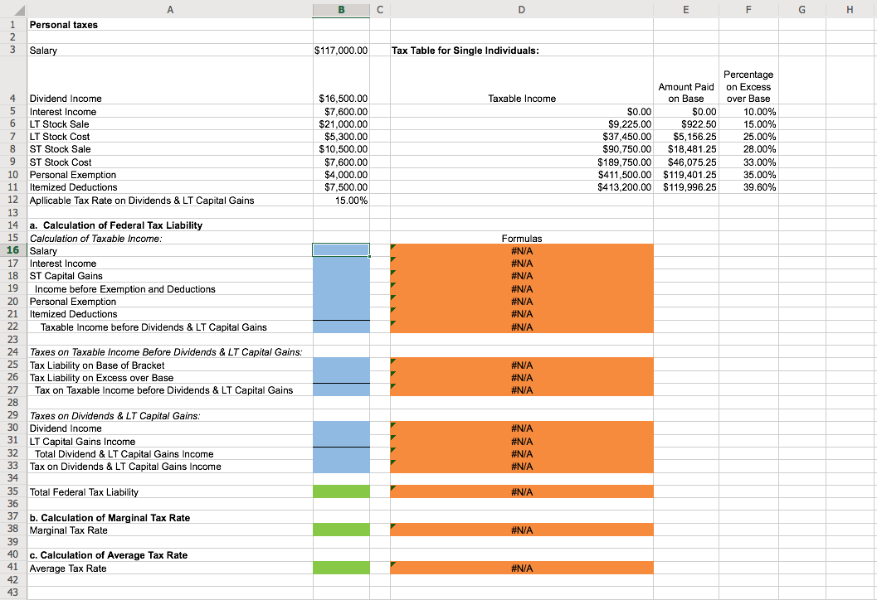Select the $119,996.25 amount paid cell
The width and height of the screenshot is (877, 600).
685,187
